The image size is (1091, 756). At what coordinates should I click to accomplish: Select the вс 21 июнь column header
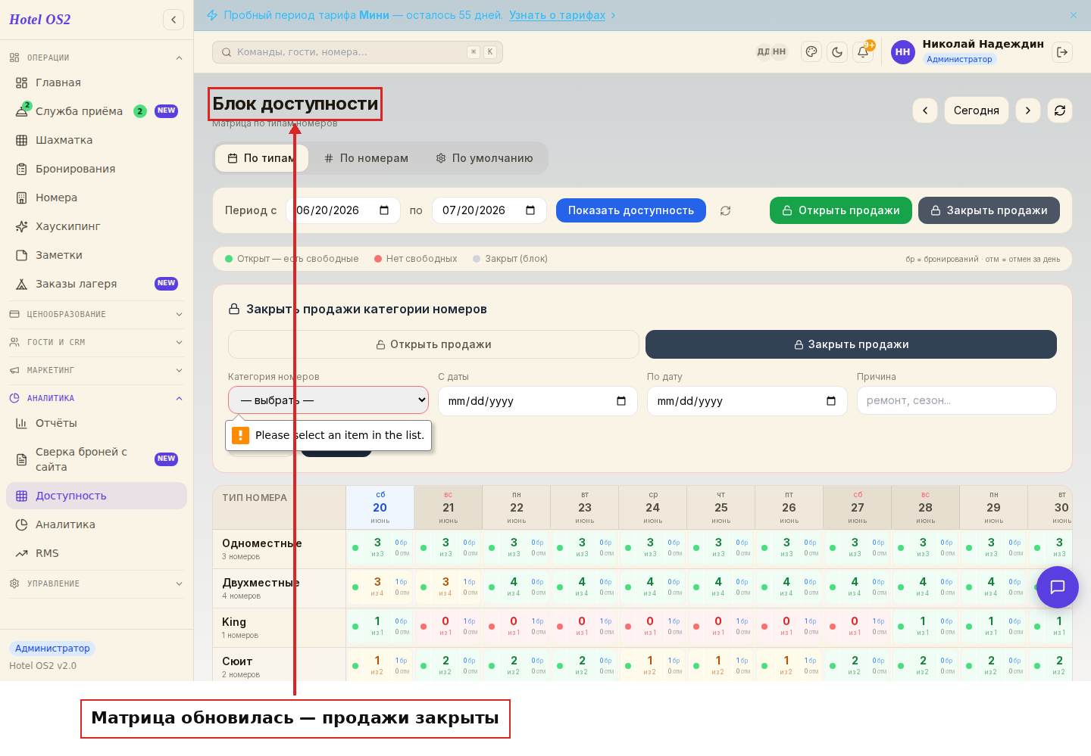coord(449,508)
